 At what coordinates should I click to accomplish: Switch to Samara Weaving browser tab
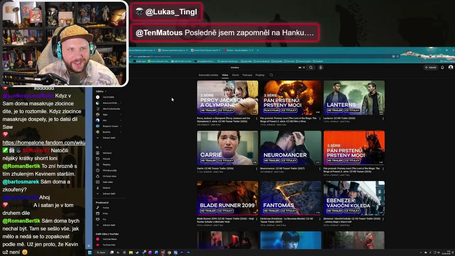point(141,50)
